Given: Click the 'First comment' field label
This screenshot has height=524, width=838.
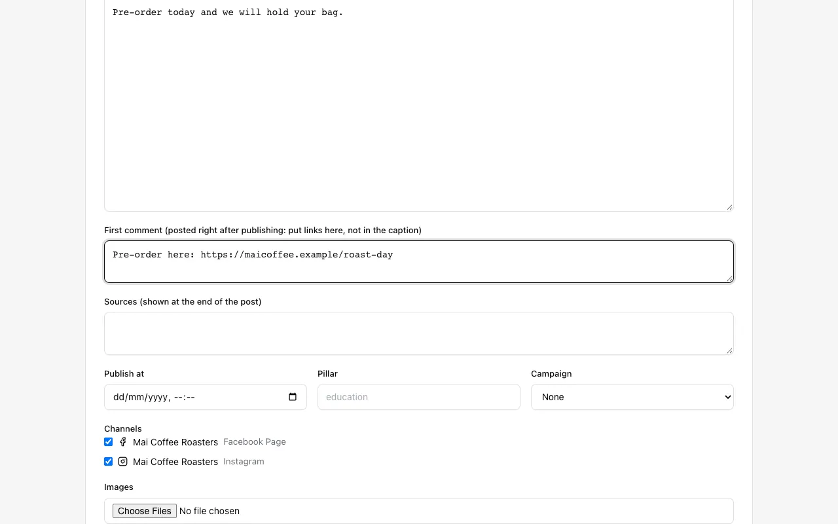Looking at the screenshot, I should pyautogui.click(x=263, y=231).
